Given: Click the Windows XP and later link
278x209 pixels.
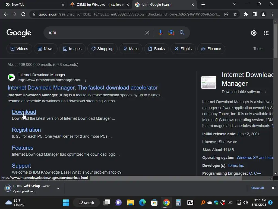Looking at the screenshot, I should click(x=255, y=158).
